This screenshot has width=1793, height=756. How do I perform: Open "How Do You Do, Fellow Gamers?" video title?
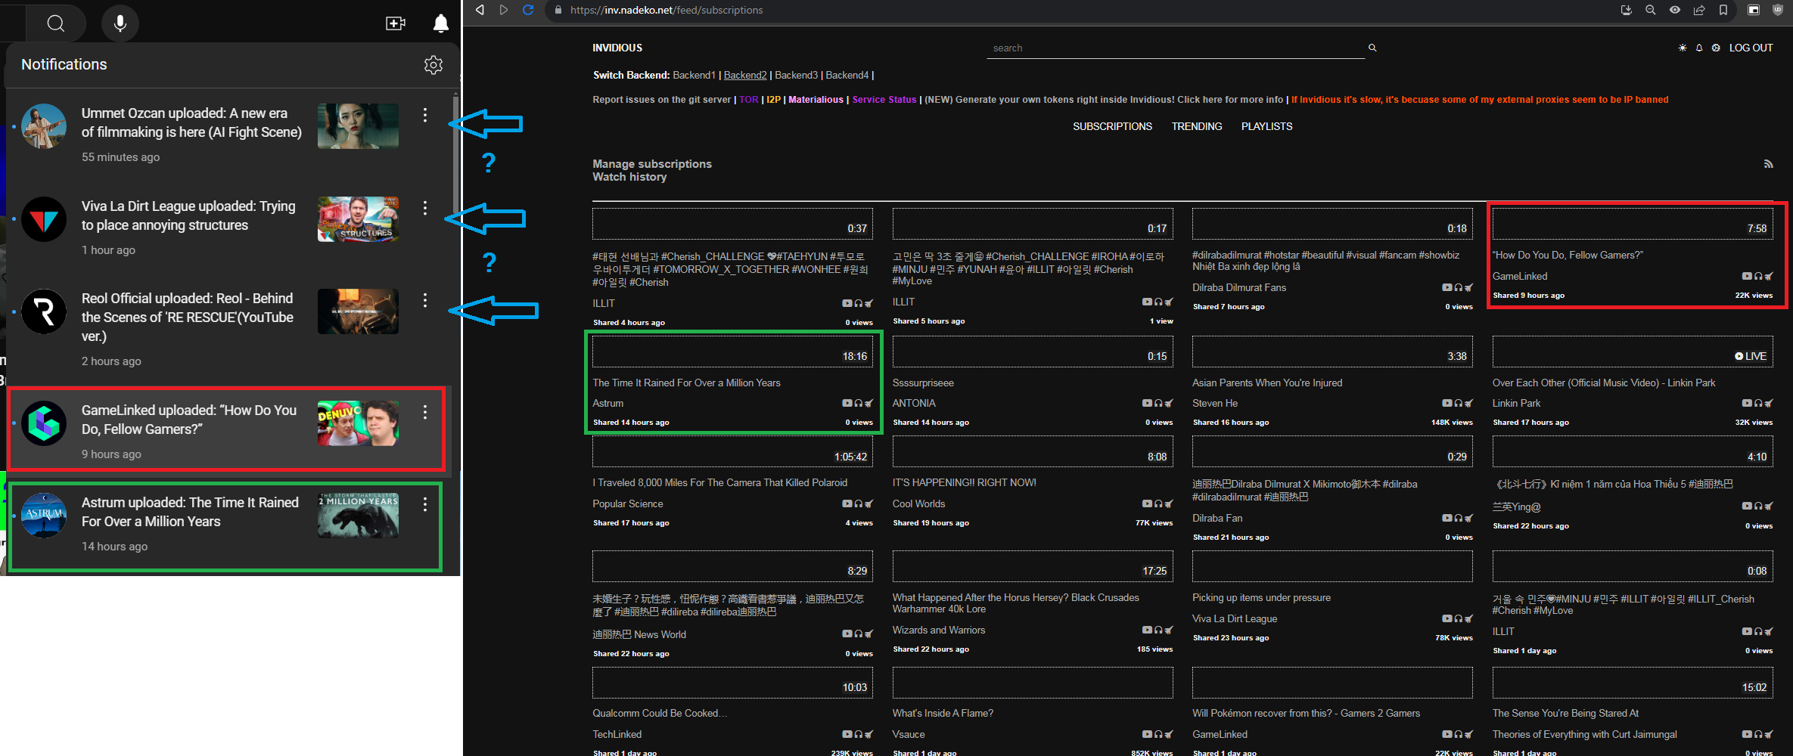point(1568,256)
